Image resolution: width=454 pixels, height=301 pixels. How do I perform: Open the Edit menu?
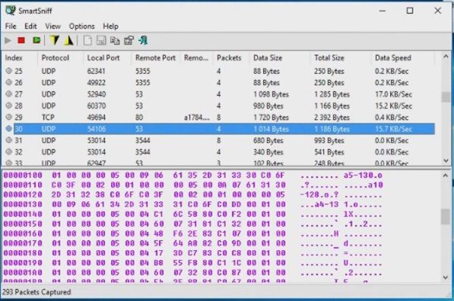click(30, 27)
